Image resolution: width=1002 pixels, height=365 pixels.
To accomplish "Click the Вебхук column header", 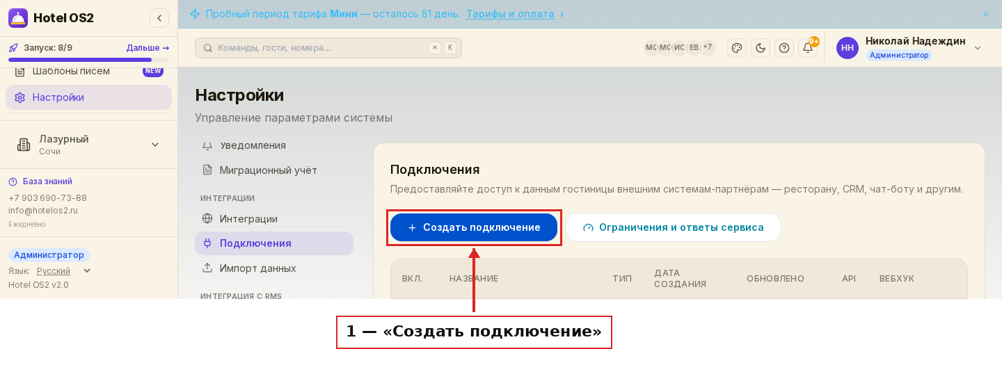I will tap(897, 279).
